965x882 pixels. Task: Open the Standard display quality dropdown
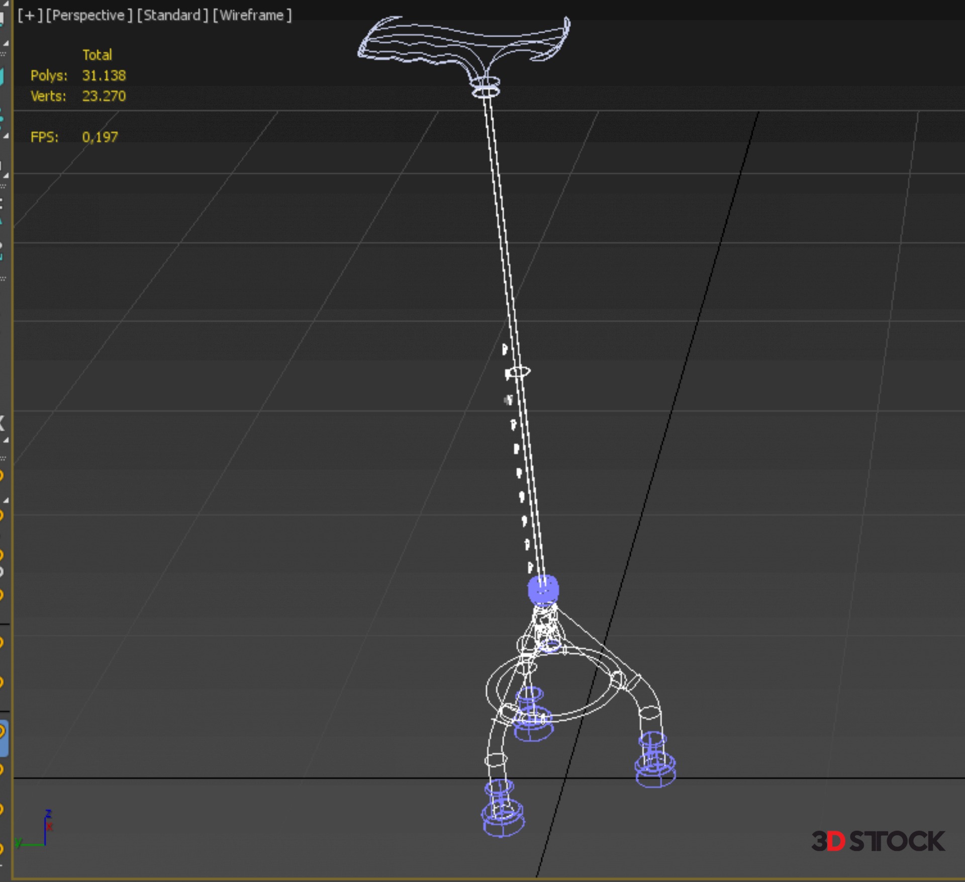click(x=172, y=16)
